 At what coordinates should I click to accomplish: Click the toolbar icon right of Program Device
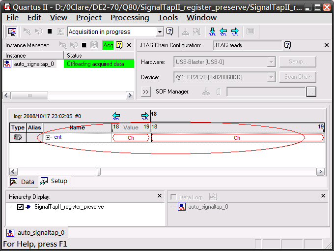pos(196,32)
